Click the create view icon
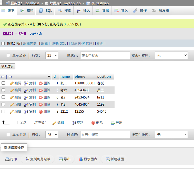The width and height of the screenshot is (194, 178). pyautogui.click(x=108, y=159)
